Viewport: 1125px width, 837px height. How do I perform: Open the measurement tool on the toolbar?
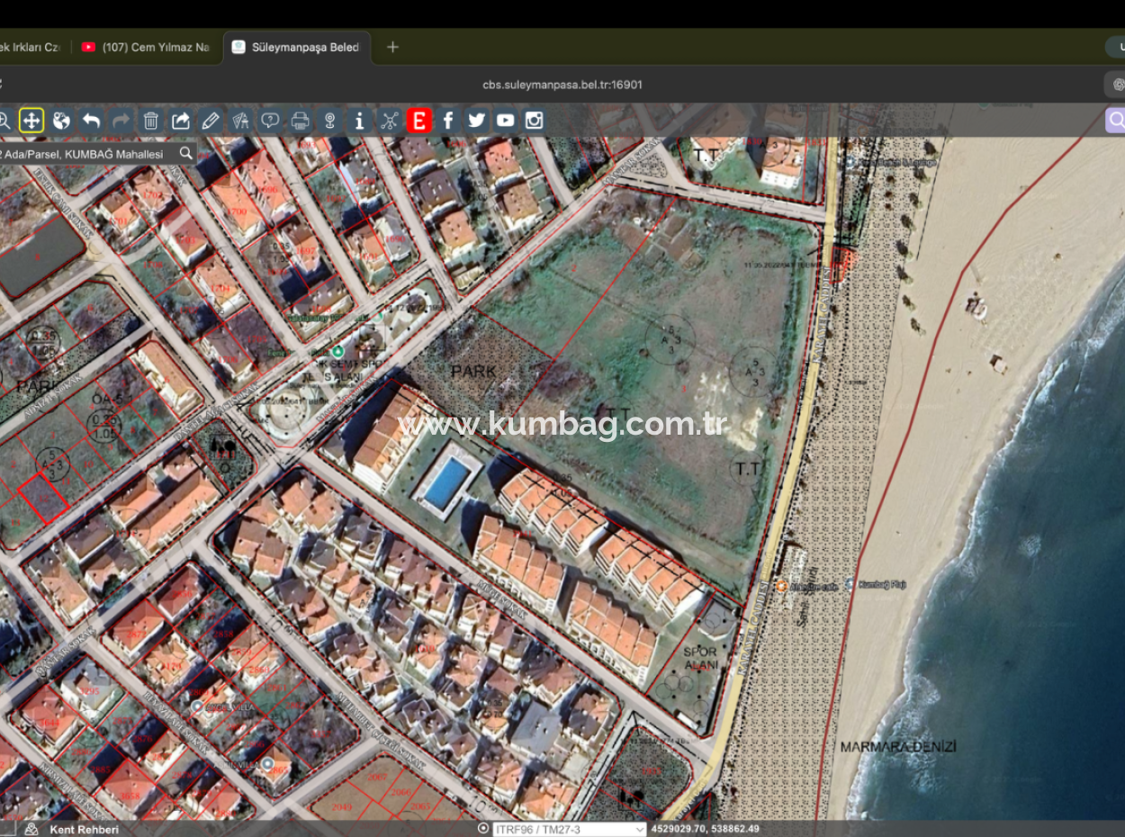coord(239,120)
